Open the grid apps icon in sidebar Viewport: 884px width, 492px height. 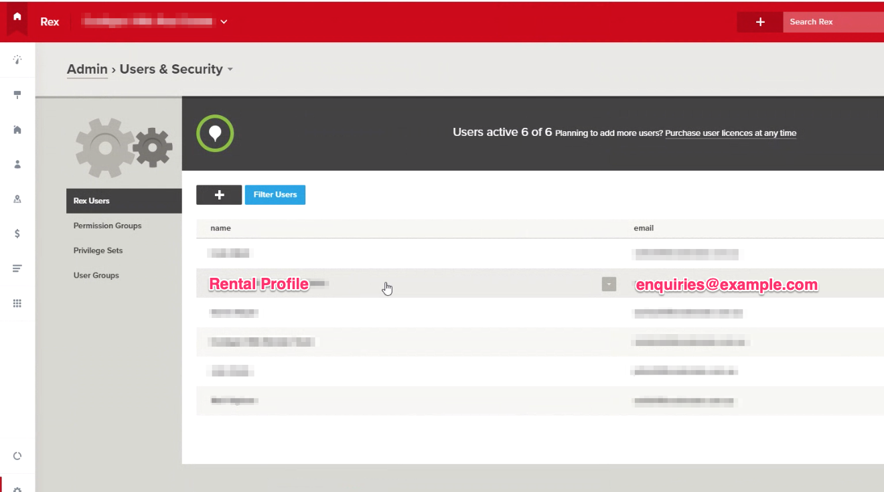point(17,303)
